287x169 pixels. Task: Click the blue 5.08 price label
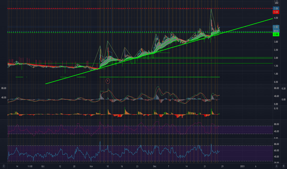(276, 8)
